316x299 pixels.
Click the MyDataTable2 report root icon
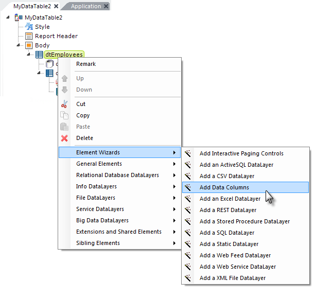click(19, 17)
